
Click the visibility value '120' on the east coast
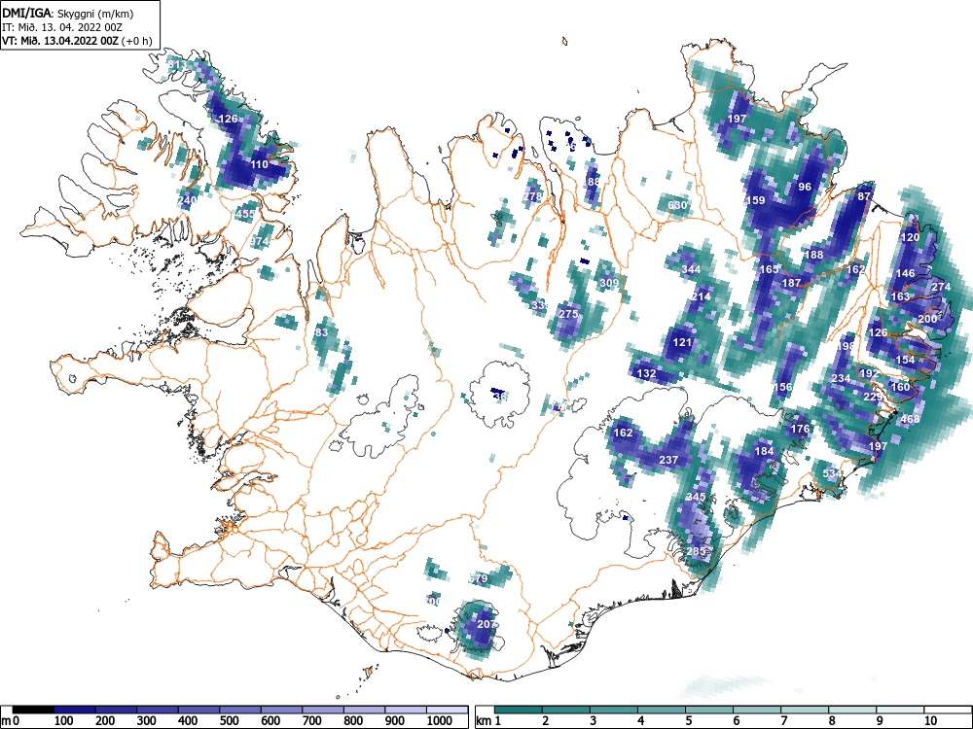tap(910, 237)
